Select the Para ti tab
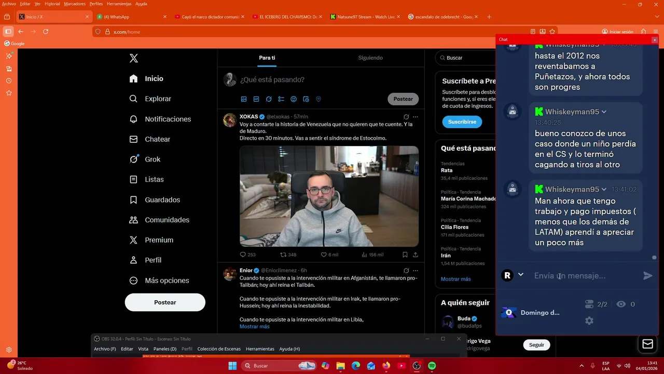664x374 pixels. pos(267,58)
